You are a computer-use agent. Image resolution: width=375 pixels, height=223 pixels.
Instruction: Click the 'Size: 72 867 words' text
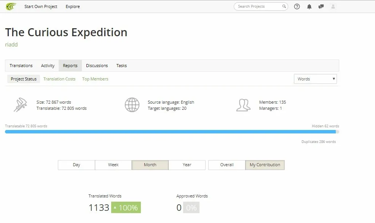pos(54,102)
